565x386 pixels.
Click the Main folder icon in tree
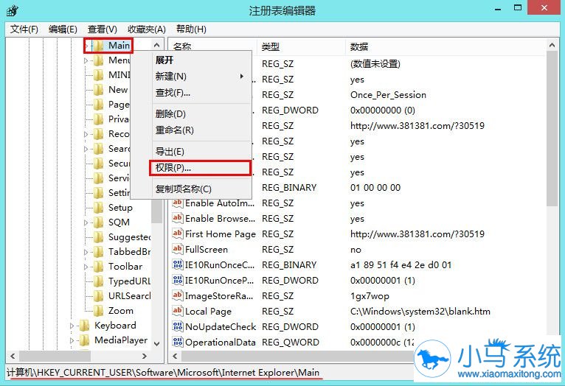tap(98, 46)
